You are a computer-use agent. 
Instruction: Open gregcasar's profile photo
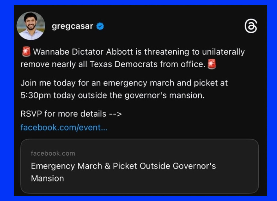[x=31, y=26]
